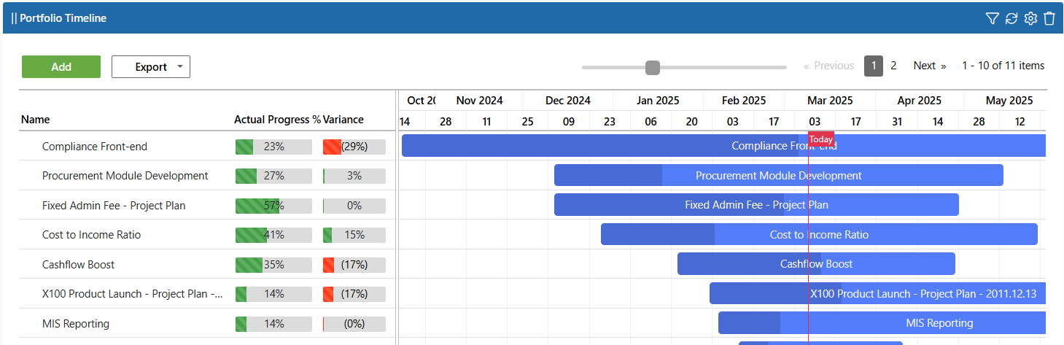
Task: Click the May 2025 month header
Action: (x=1009, y=101)
